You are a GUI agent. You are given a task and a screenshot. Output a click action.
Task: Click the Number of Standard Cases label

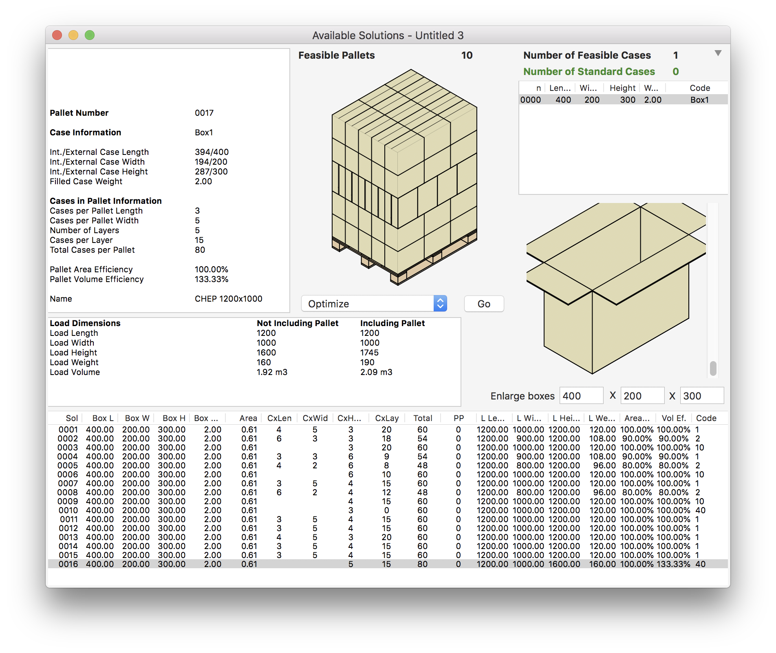click(x=589, y=72)
